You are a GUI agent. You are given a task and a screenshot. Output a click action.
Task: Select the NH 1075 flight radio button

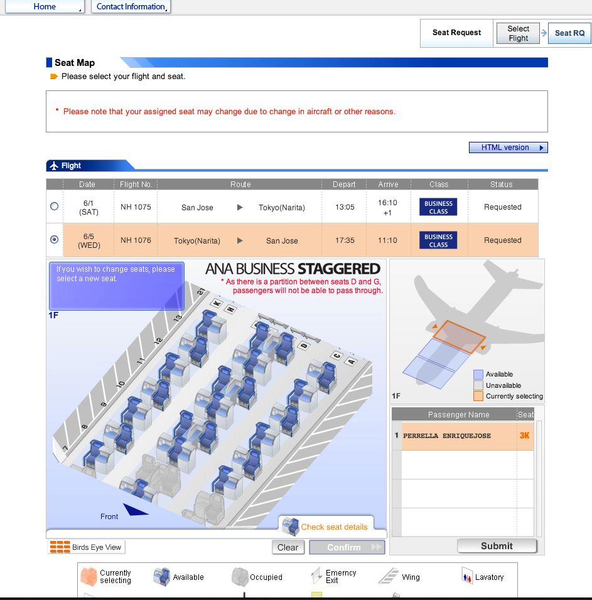click(x=55, y=206)
